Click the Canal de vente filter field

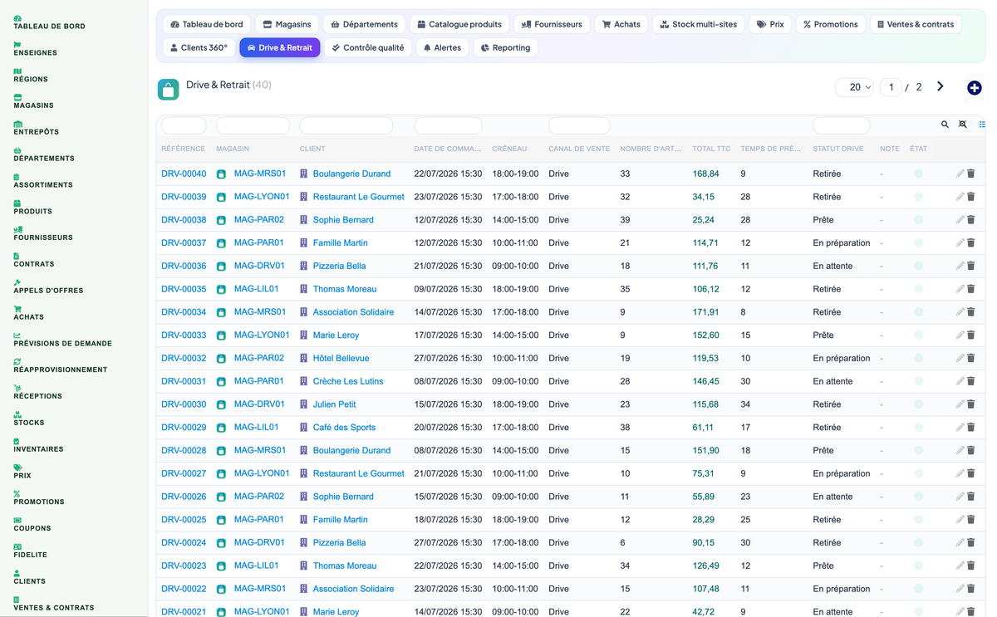pos(579,125)
